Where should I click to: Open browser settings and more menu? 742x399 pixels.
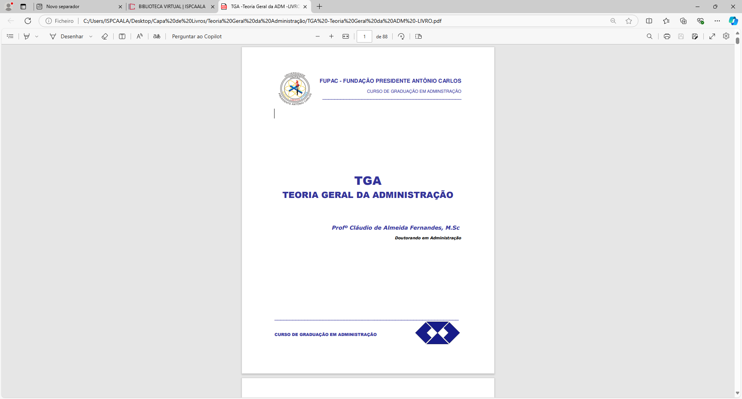pyautogui.click(x=717, y=21)
